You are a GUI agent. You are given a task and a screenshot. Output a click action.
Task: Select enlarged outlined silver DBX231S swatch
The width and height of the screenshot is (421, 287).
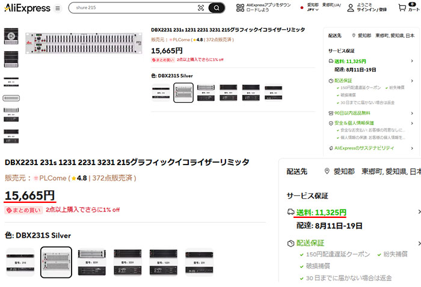[x=56, y=262]
